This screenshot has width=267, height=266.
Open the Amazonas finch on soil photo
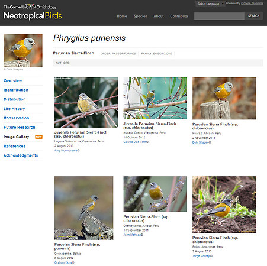224,205
